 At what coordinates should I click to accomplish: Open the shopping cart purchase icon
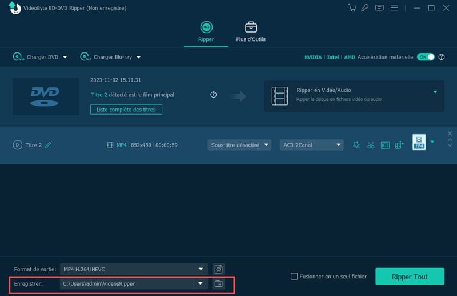point(352,8)
